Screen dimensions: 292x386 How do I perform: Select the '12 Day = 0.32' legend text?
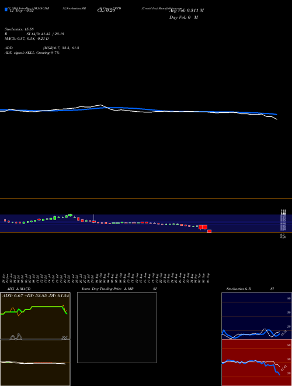click(21, 11)
